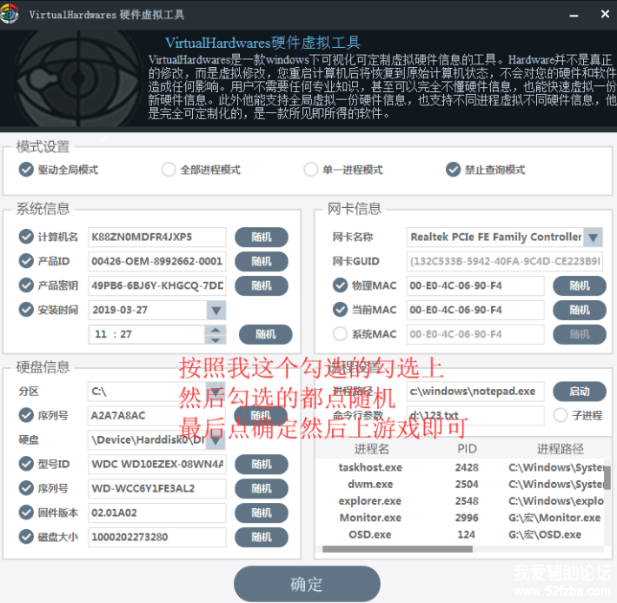This screenshot has height=603, width=617.
Task: Decrease install time with down spinner arrow
Action: click(216, 339)
